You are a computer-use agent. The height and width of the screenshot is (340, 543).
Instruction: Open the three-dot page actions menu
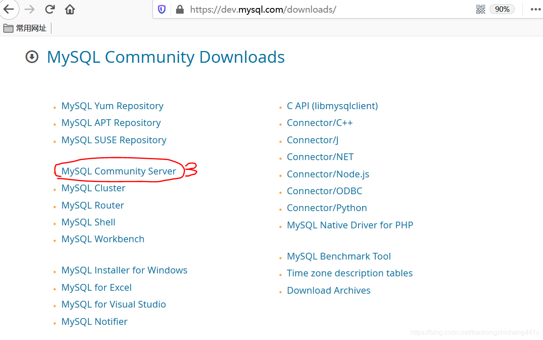[535, 9]
